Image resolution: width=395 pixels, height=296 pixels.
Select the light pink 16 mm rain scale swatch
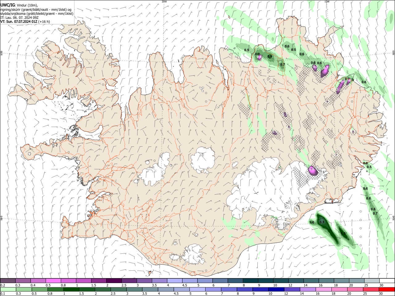point(323,289)
